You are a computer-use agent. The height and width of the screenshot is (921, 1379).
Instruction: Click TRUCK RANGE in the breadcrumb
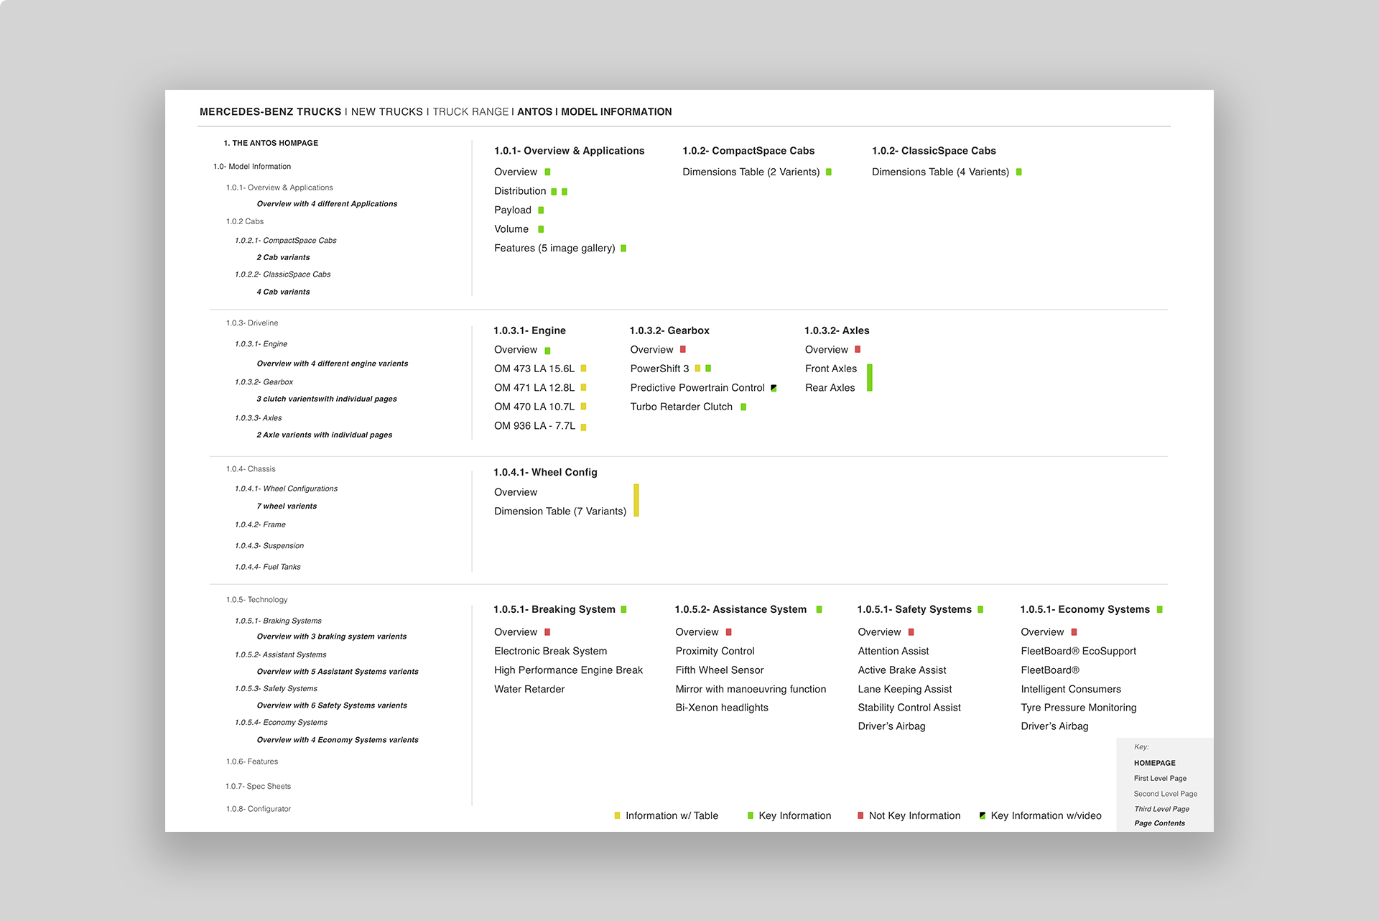click(470, 112)
